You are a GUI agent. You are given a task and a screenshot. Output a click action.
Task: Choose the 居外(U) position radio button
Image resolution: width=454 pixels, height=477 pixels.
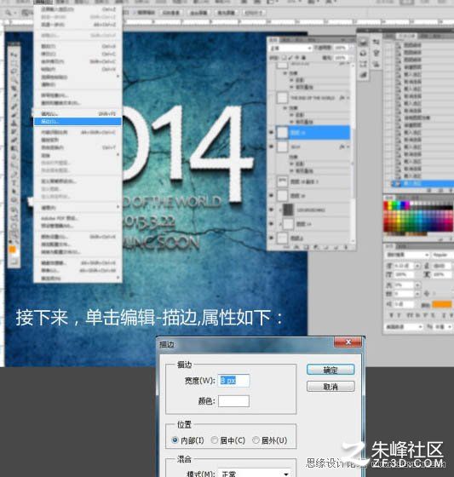pos(270,440)
